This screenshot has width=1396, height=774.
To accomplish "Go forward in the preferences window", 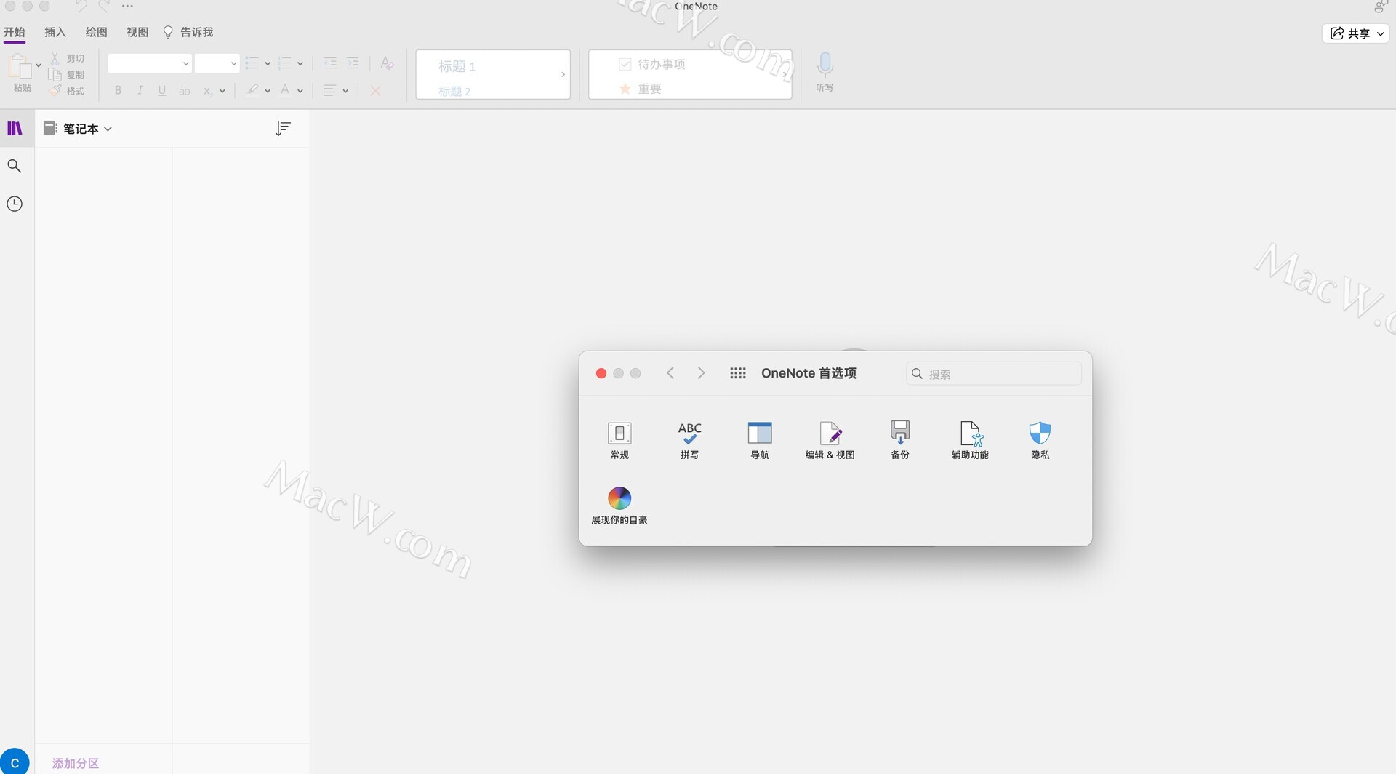I will tap(701, 373).
